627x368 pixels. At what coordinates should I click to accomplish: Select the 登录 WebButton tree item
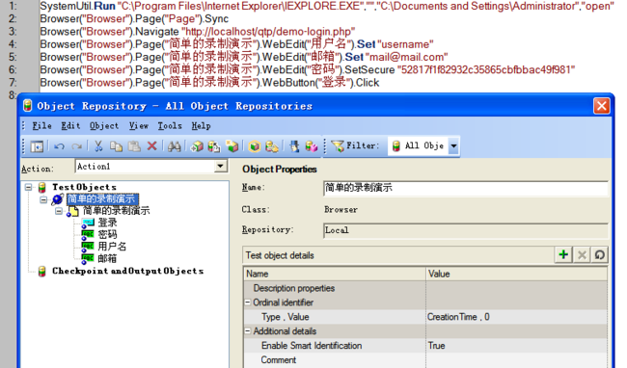(108, 223)
